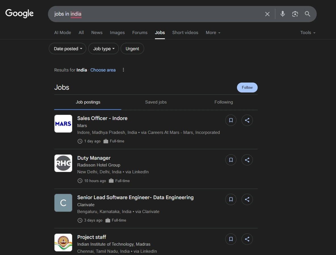The width and height of the screenshot is (336, 255).
Task: Click the Clarivate company name text
Action: [86, 205]
